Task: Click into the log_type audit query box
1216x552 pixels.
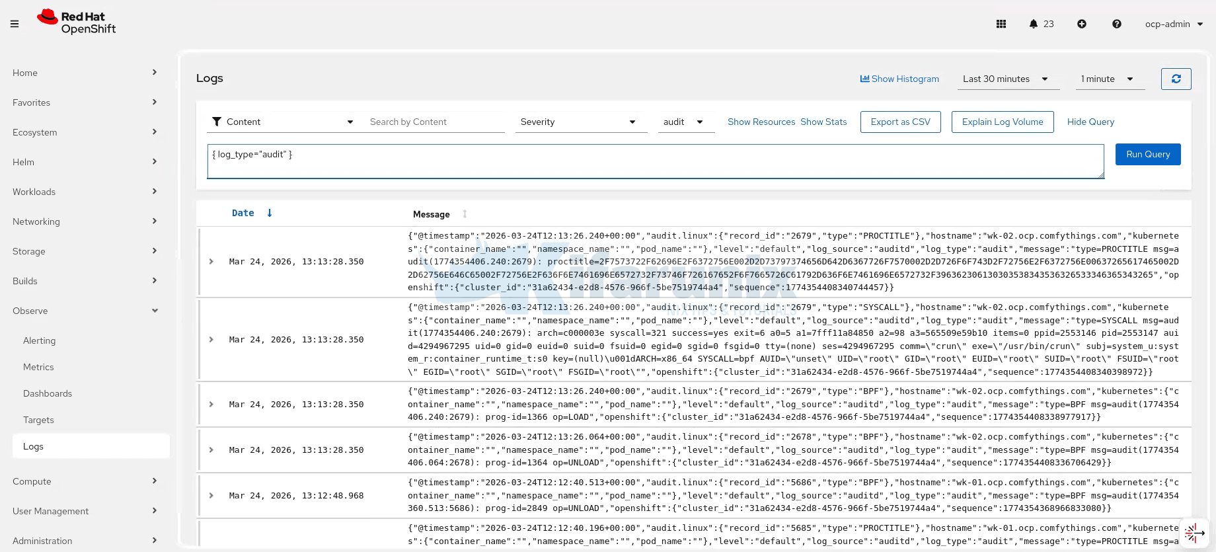Action: tap(656, 161)
